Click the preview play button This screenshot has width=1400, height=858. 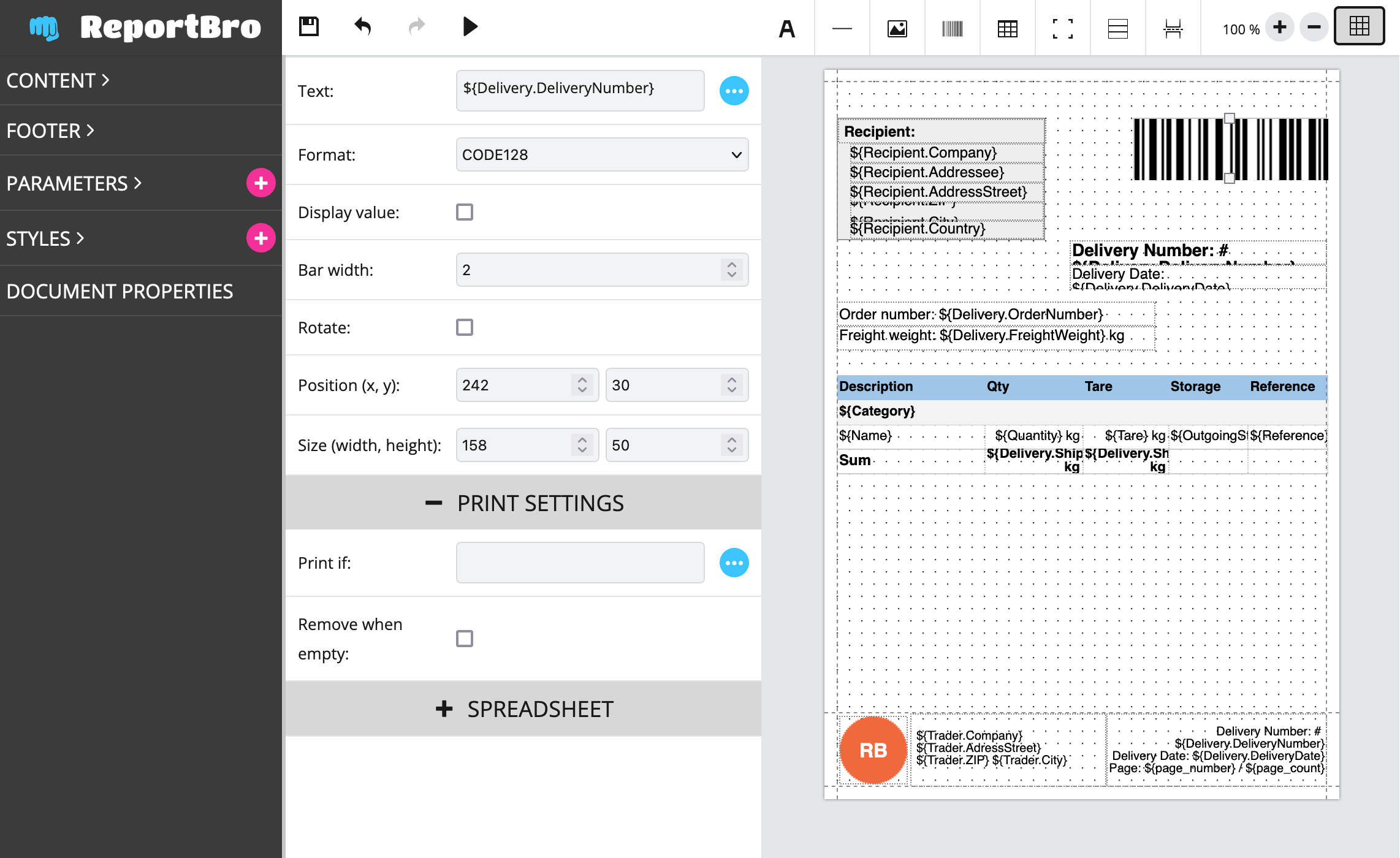470,27
